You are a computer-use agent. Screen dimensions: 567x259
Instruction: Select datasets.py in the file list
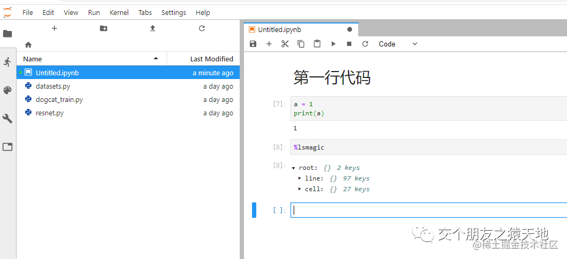[x=128, y=86]
